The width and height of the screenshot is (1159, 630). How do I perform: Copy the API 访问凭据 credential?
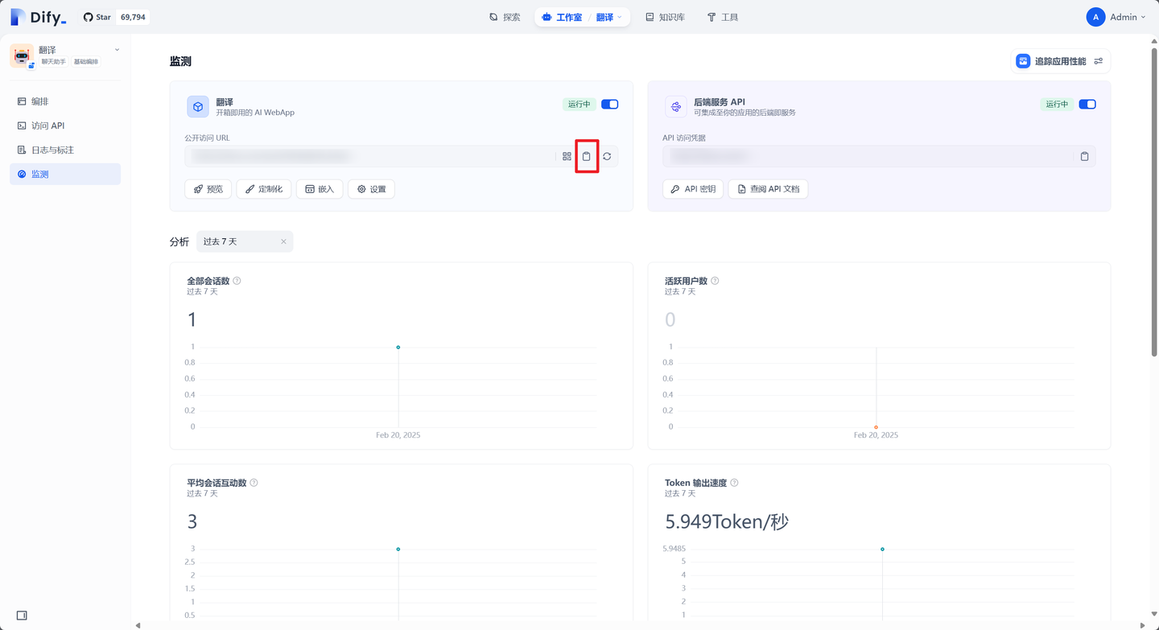click(1084, 155)
